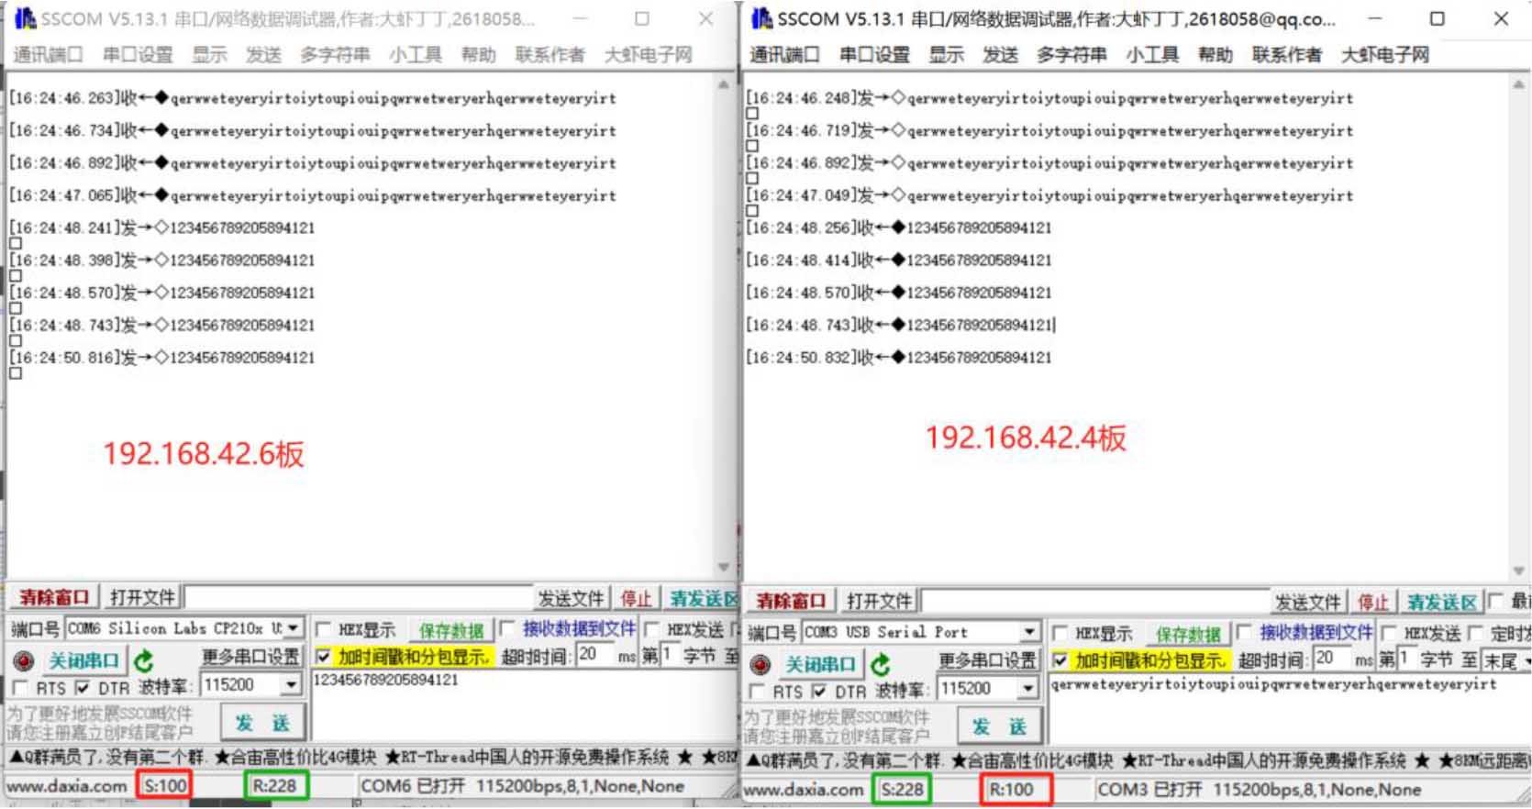Image resolution: width=1532 pixels, height=809 pixels.
Task: Expand COM3 USB Serial Port dropdown
Action: 1029,632
